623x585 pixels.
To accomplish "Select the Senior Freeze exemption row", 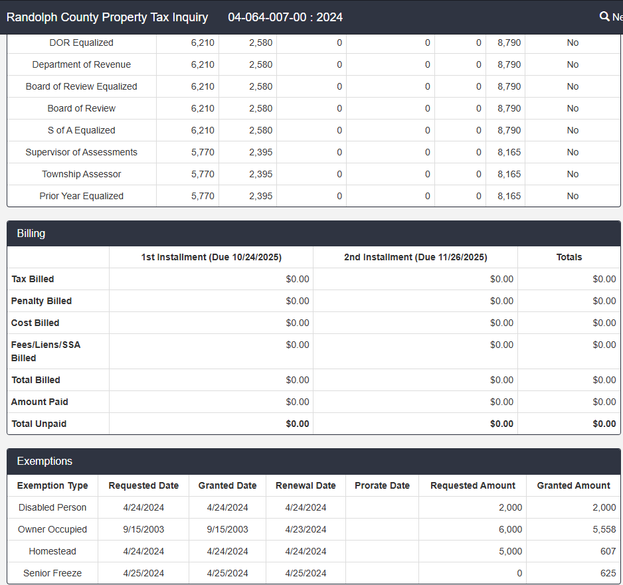I will (52, 573).
